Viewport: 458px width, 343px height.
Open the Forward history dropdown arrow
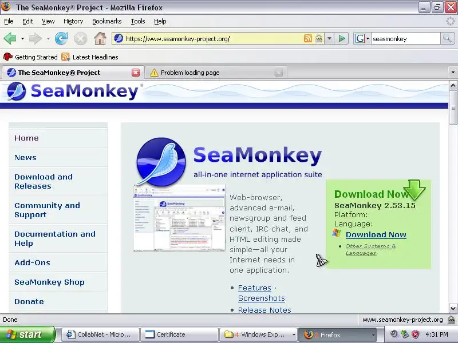(48, 38)
